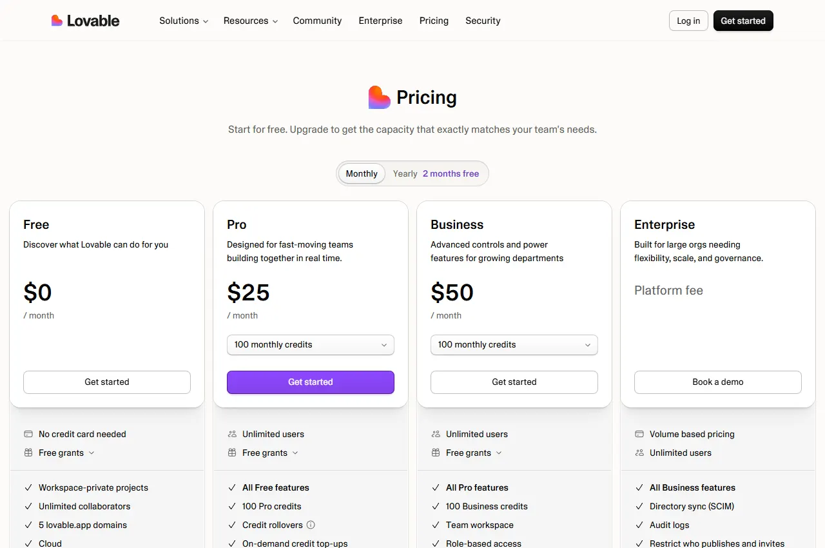Click the large heart icon next to Pricing heading
The image size is (825, 548).
[380, 97]
